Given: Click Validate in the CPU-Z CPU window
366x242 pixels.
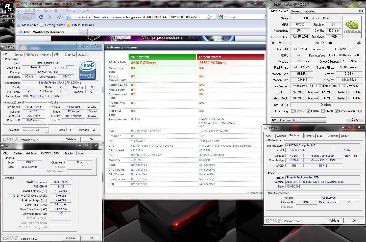Looking at the screenshot, I should pyautogui.click(x=71, y=139).
